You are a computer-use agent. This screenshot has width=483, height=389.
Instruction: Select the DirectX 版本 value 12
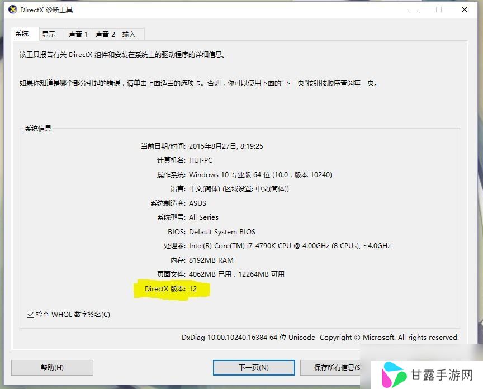tap(193, 288)
